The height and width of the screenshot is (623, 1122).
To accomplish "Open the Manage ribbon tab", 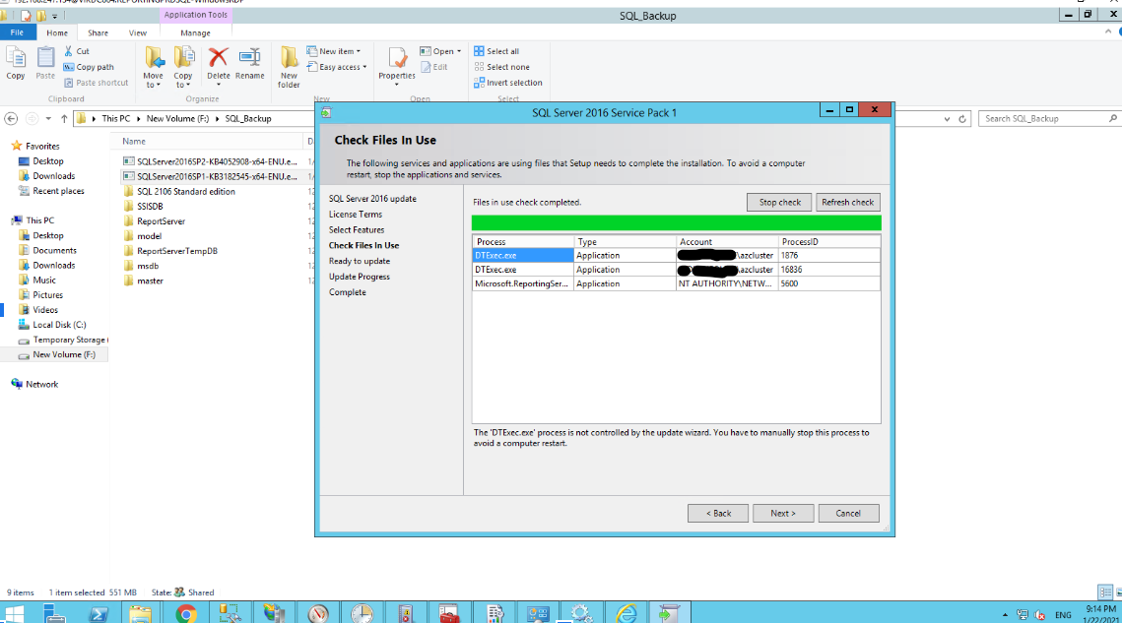I will click(195, 32).
